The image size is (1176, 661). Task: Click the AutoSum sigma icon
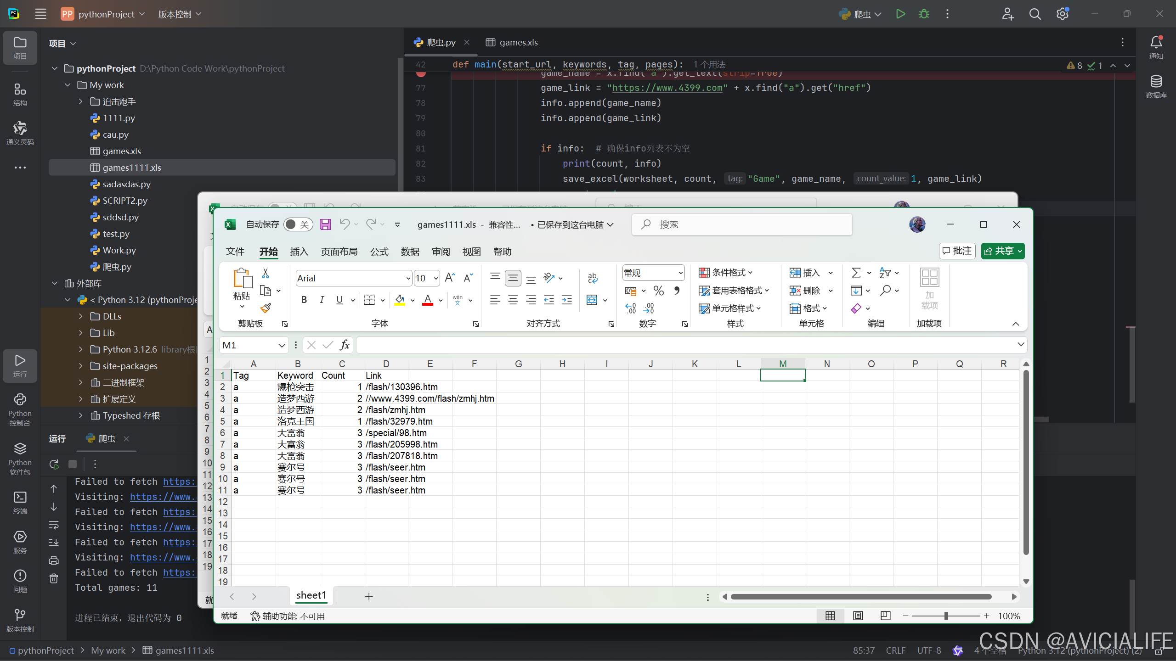pos(856,273)
